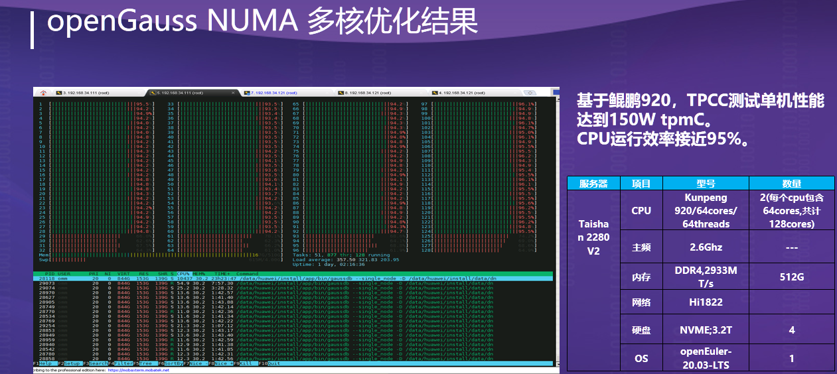
Task: Click the 2.6Ghz cell
Action: click(x=706, y=247)
